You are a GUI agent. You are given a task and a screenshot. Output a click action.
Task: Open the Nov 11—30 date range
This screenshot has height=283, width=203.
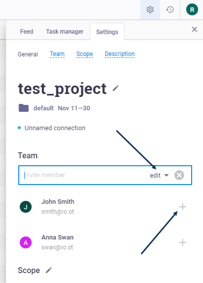74,108
